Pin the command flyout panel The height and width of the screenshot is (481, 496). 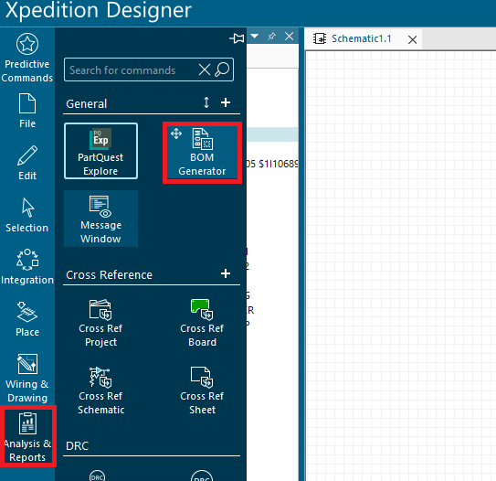tap(237, 38)
